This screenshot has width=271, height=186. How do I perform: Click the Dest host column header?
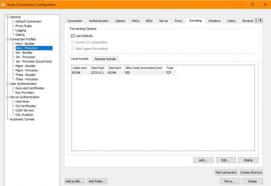(99, 68)
